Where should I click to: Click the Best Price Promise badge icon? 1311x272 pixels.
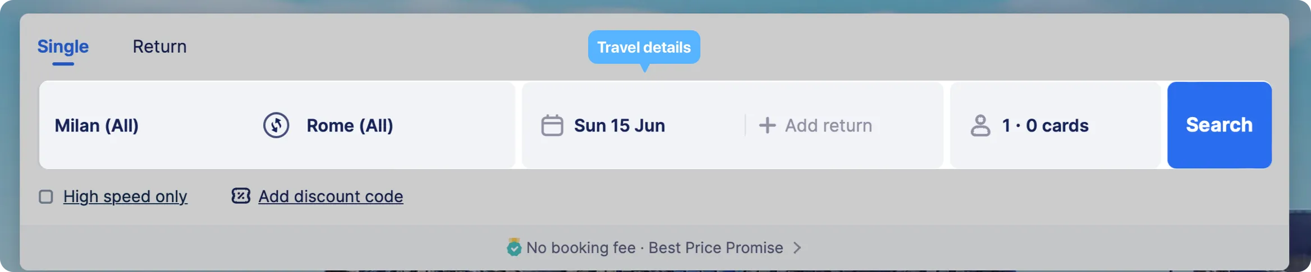coord(514,247)
